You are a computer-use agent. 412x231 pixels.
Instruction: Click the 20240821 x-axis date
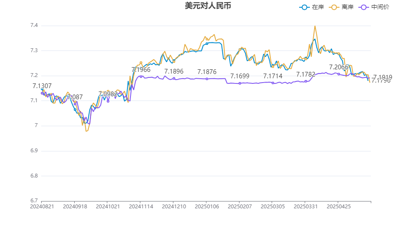tap(42, 206)
